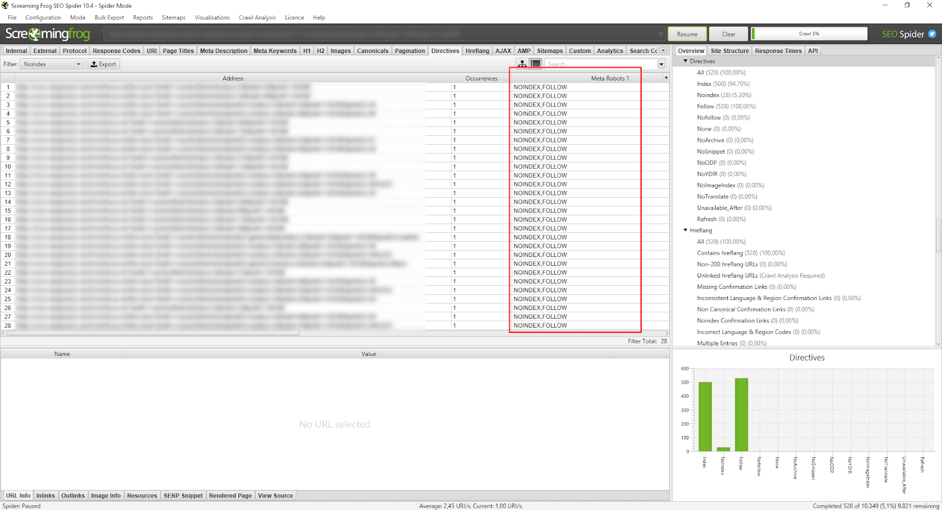Collapse the Directives tree section

click(x=685, y=61)
